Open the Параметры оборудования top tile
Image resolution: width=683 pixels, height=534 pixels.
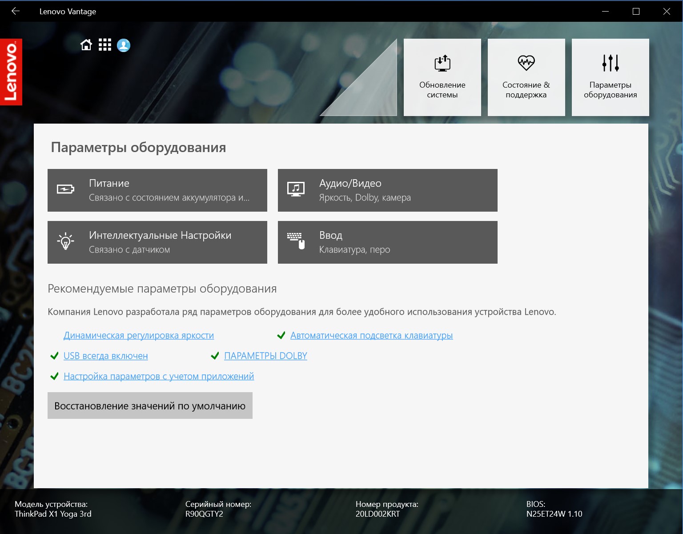pos(610,77)
